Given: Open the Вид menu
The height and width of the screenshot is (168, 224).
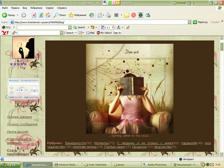Looking at the screenshot, I should click(x=25, y=8).
